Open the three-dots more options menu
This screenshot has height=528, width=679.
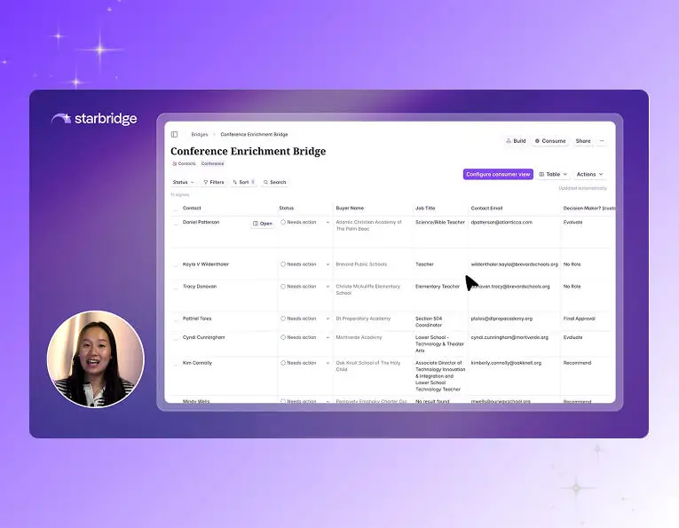[602, 141]
